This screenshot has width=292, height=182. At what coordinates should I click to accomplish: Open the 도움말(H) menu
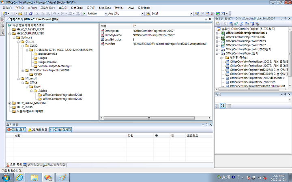pos(144,8)
